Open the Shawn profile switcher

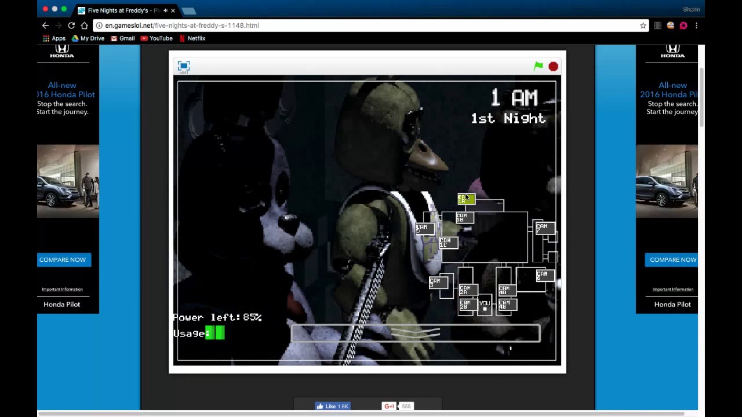692,9
